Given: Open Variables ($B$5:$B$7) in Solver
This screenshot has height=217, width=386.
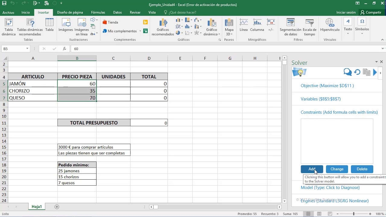Looking at the screenshot, I should (321, 99).
